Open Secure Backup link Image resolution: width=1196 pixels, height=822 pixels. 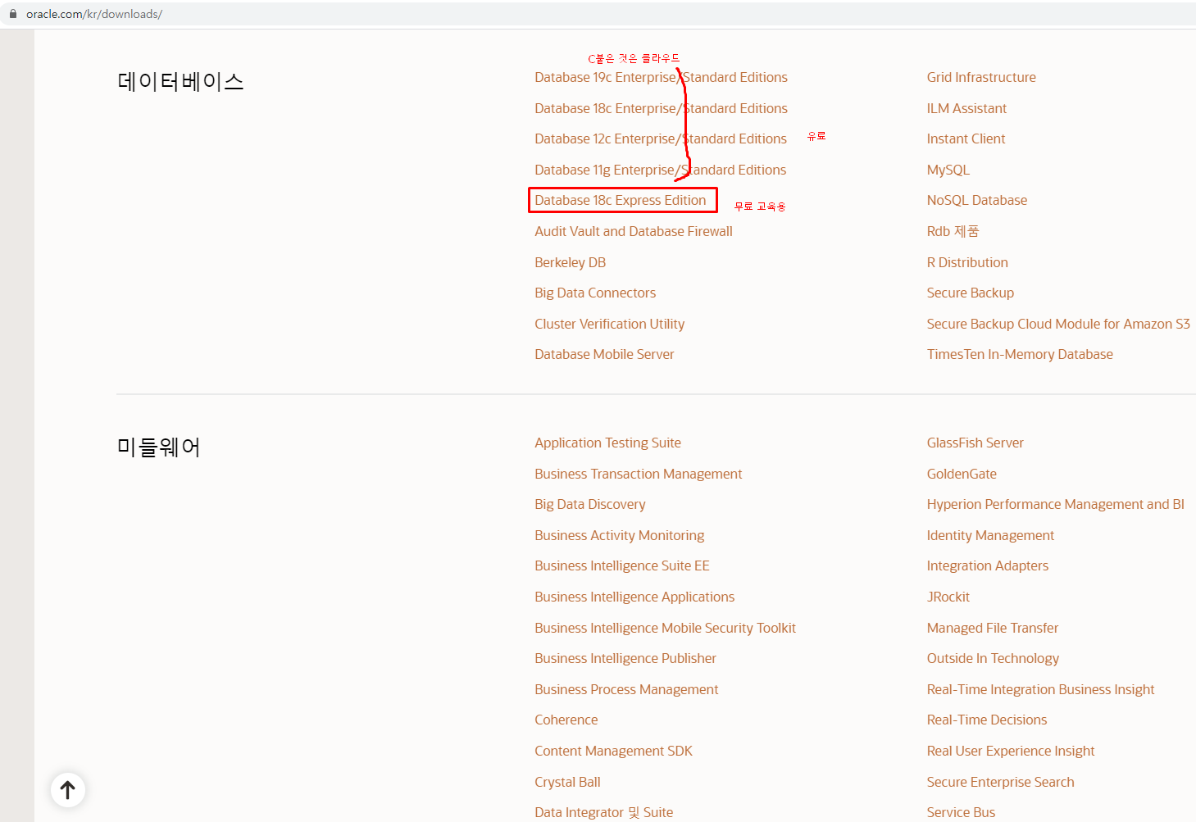971,293
